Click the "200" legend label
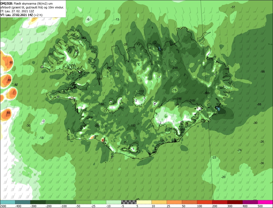 [215, 206]
